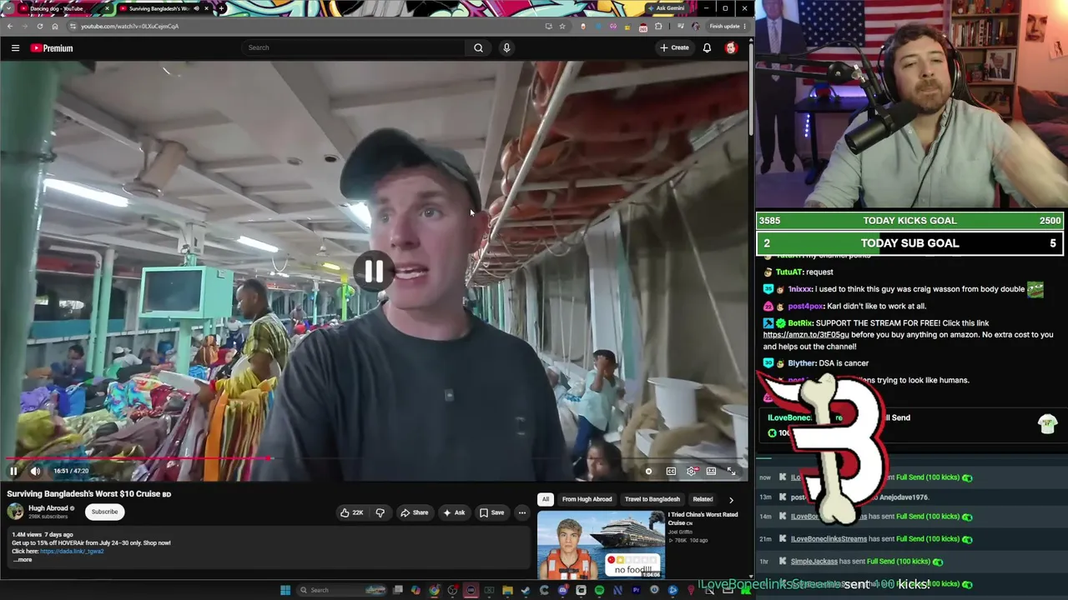Click the Ask button under the video

point(454,512)
